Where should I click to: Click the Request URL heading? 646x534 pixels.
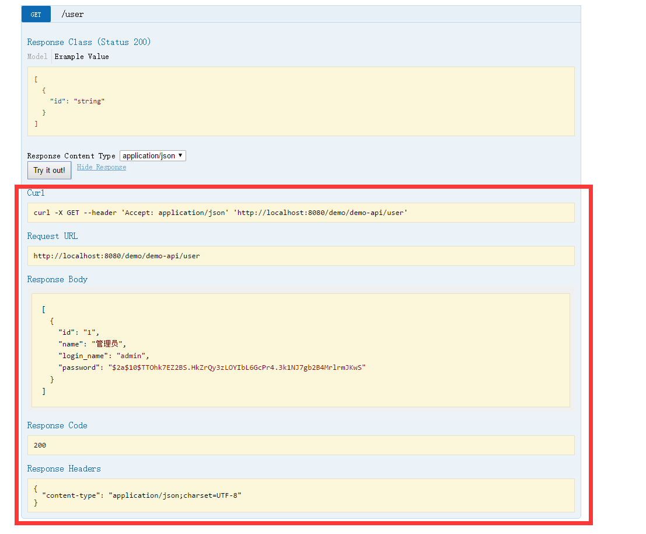pos(52,236)
